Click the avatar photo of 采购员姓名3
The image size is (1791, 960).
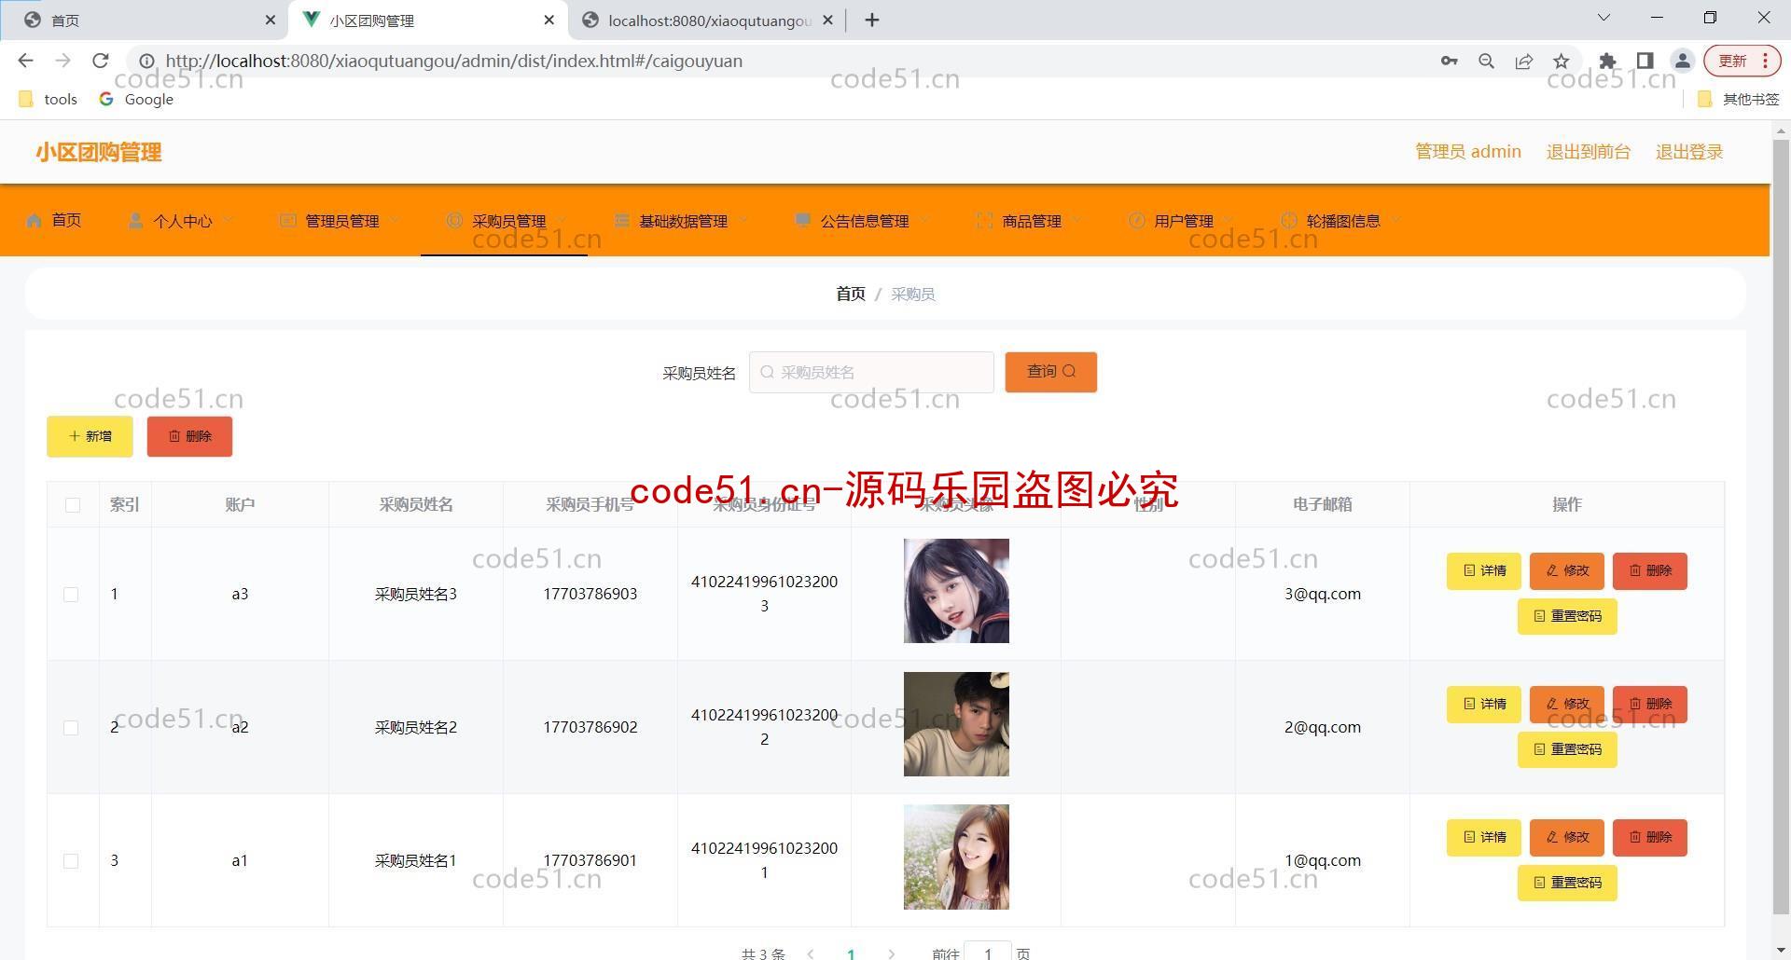tap(956, 591)
